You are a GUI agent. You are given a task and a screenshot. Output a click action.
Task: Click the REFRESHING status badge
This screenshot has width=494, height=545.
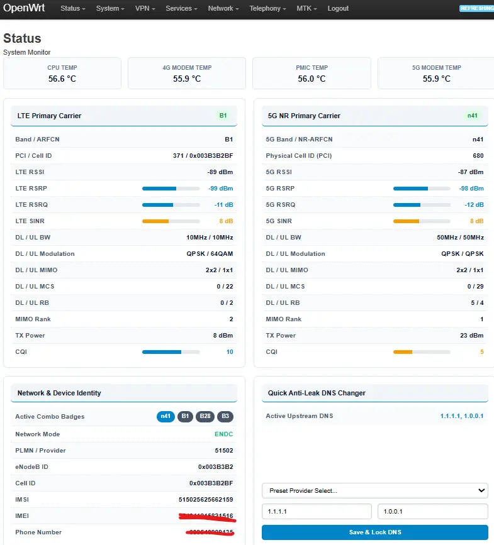(x=476, y=8)
